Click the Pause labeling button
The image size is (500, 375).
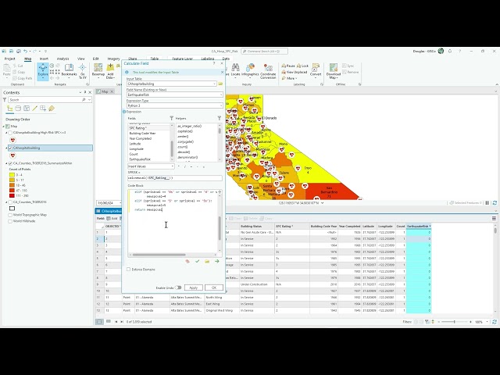(288, 66)
